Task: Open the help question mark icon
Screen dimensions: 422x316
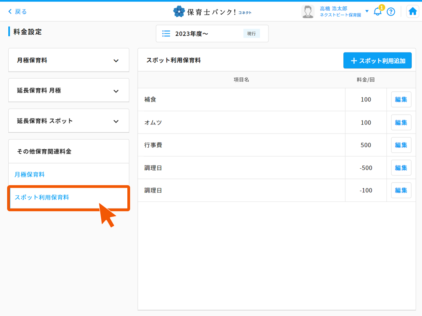Action: point(391,12)
